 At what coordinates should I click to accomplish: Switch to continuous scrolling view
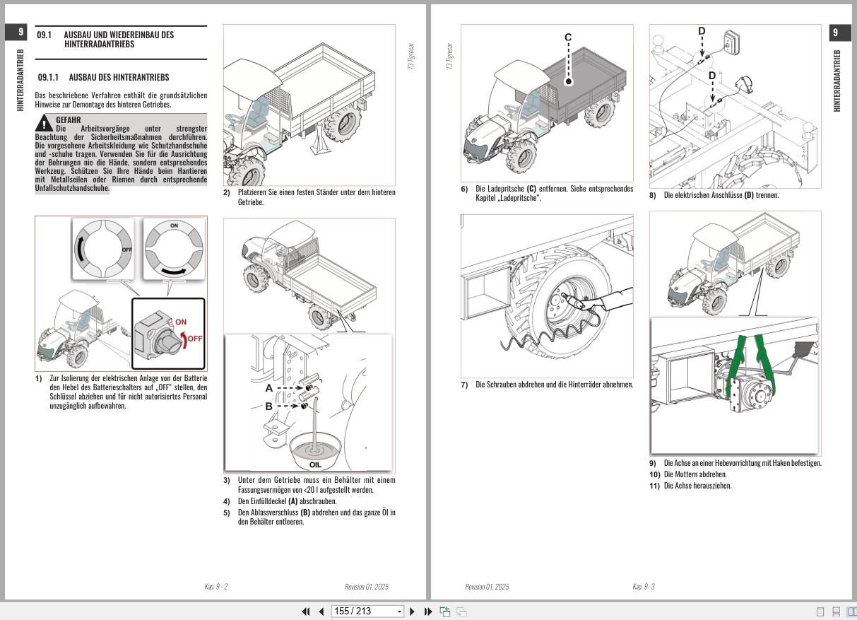[x=836, y=612]
